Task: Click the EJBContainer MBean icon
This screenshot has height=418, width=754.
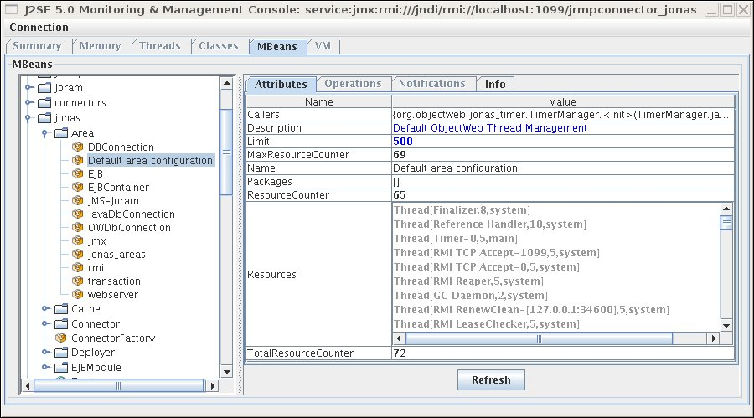Action: [x=77, y=187]
